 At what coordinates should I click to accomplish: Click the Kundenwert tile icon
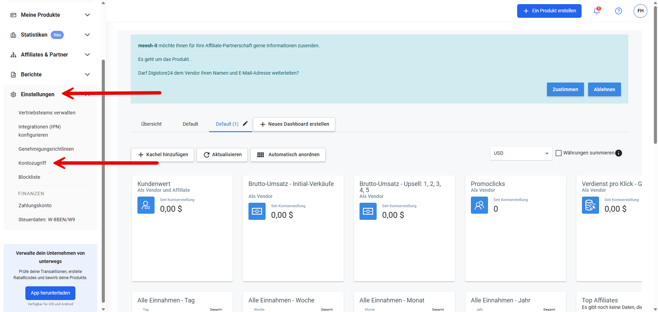146,205
